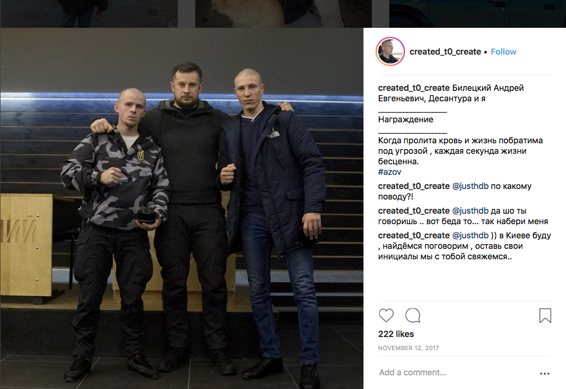Open the three-dots more options menu
Image resolution: width=566 pixels, height=389 pixels.
[x=545, y=373]
